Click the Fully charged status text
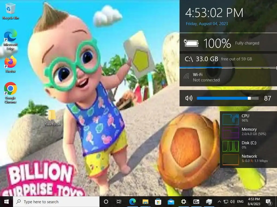Viewport: 277px width, 207px height. pos(247,43)
